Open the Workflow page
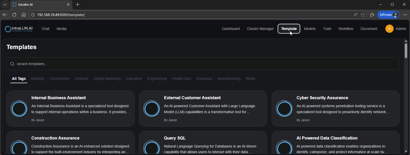410x155 pixels. [346, 29]
